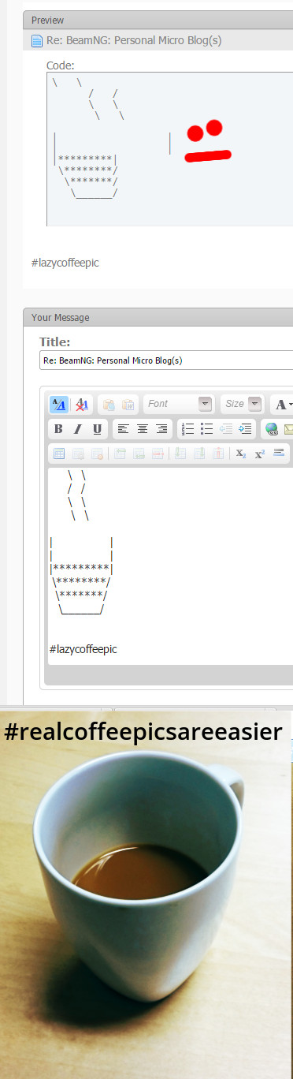Click the insert email link icon
293x1079 pixels.
[288, 429]
